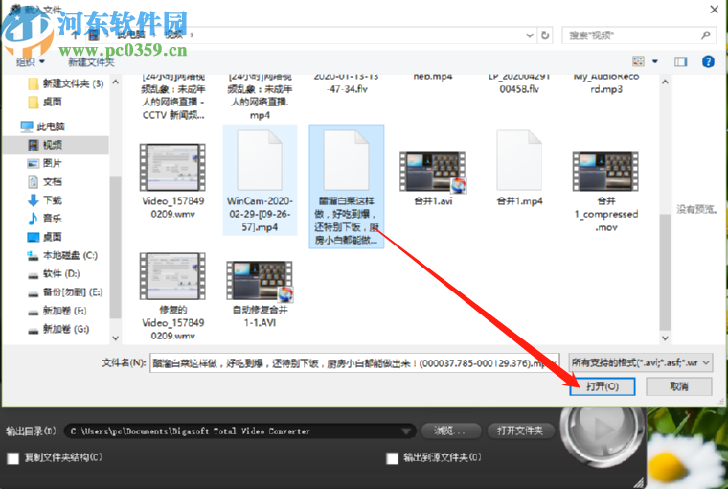Select 此电脑 in the navigation tree
The height and width of the screenshot is (489, 728).
pos(44,127)
